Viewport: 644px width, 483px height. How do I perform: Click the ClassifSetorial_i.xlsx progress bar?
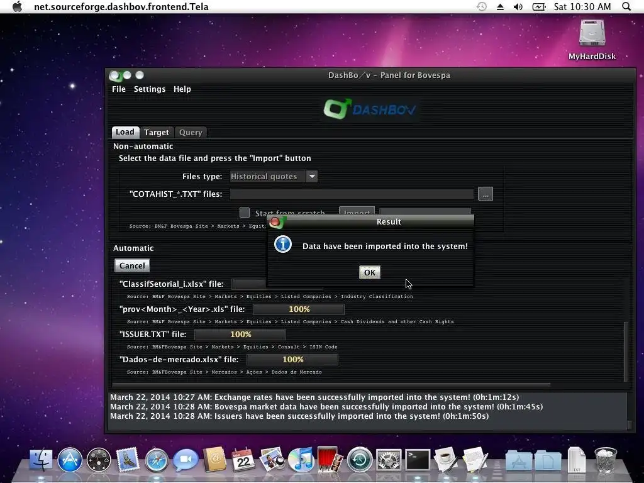coord(249,284)
